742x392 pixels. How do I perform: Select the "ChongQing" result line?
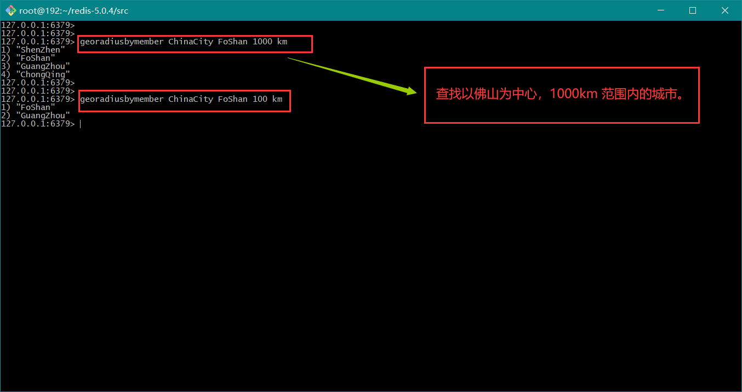point(43,74)
